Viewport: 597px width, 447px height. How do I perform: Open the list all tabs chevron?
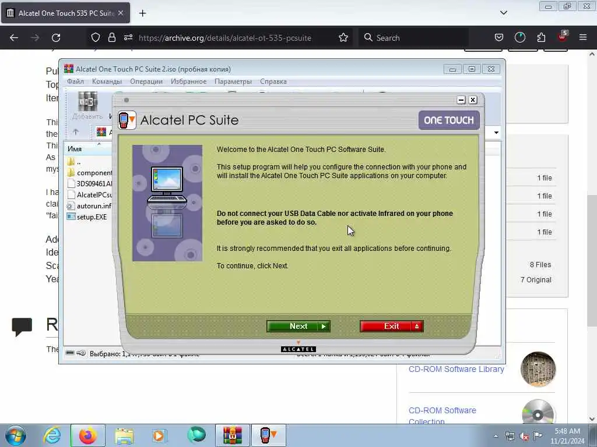coord(504,13)
